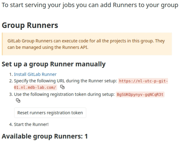Click the registration token BgSUKQpynyv-gqNCqR3t
The height and width of the screenshot is (141, 180).
pos(140,94)
